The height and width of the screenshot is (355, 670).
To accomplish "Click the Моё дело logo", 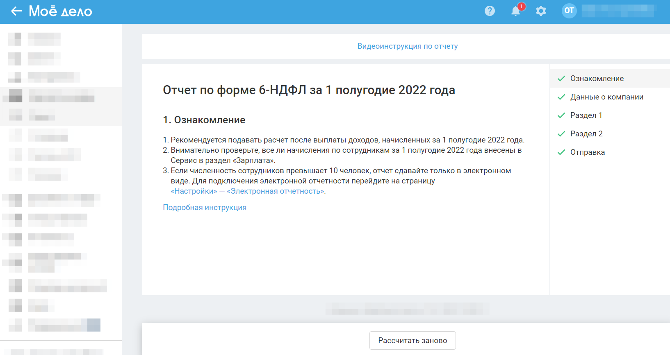I will [x=60, y=11].
